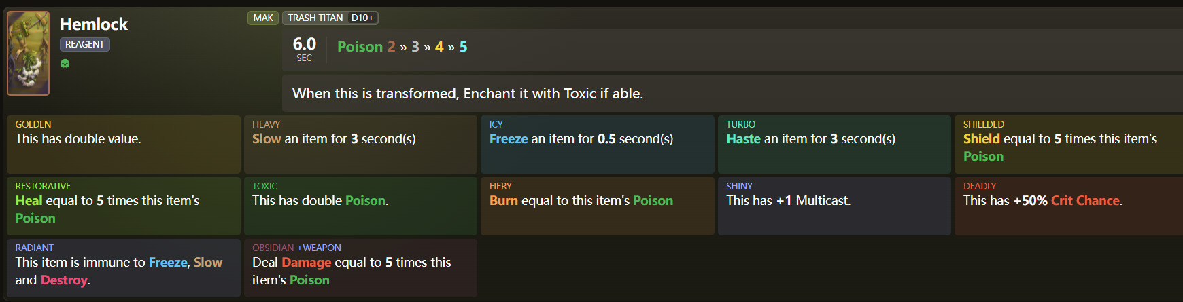The width and height of the screenshot is (1183, 302).
Task: Select the Heavy enchantment tile
Action: pos(360,144)
